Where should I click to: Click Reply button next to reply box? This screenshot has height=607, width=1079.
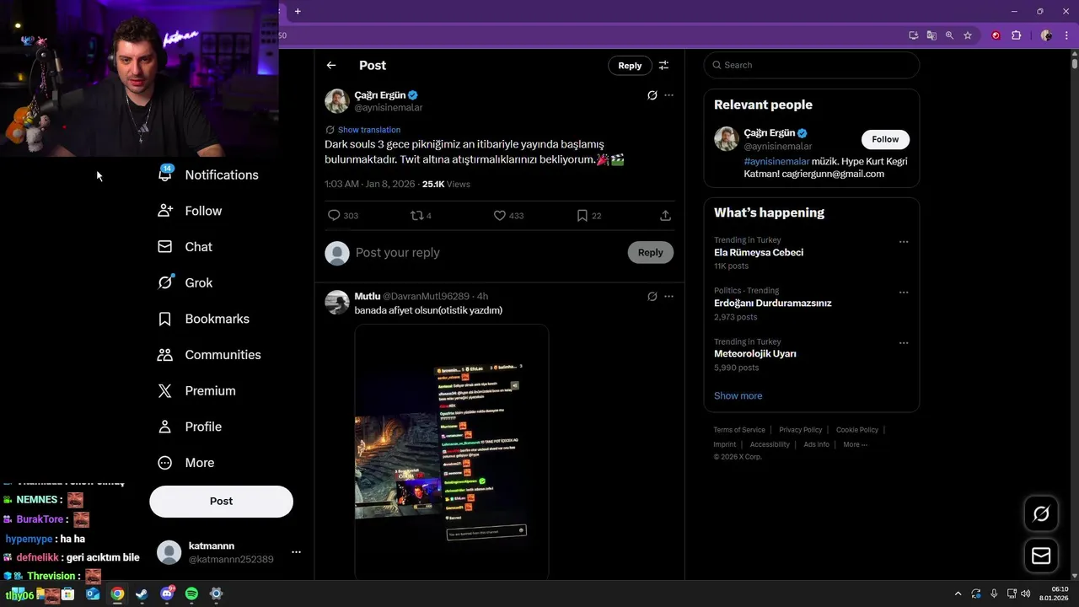tap(650, 252)
